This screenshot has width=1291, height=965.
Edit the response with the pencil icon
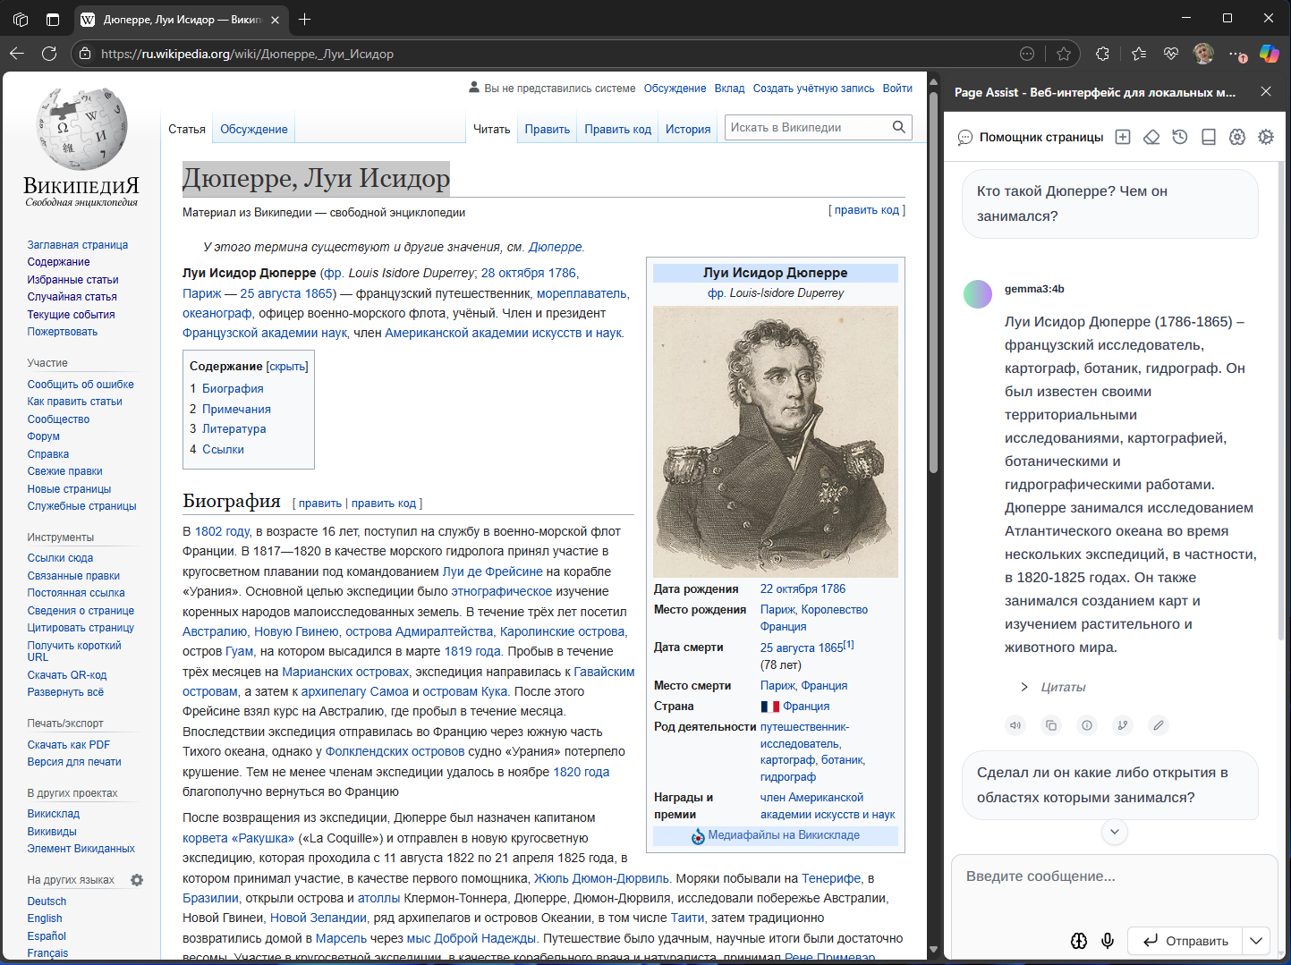click(x=1159, y=725)
